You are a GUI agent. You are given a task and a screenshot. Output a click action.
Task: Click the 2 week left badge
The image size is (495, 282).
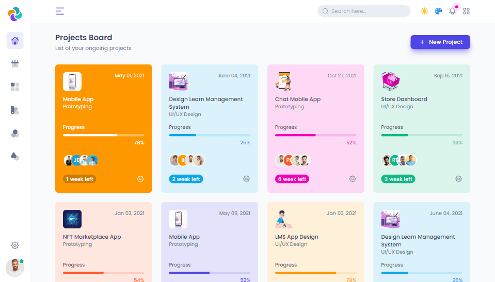(x=186, y=179)
